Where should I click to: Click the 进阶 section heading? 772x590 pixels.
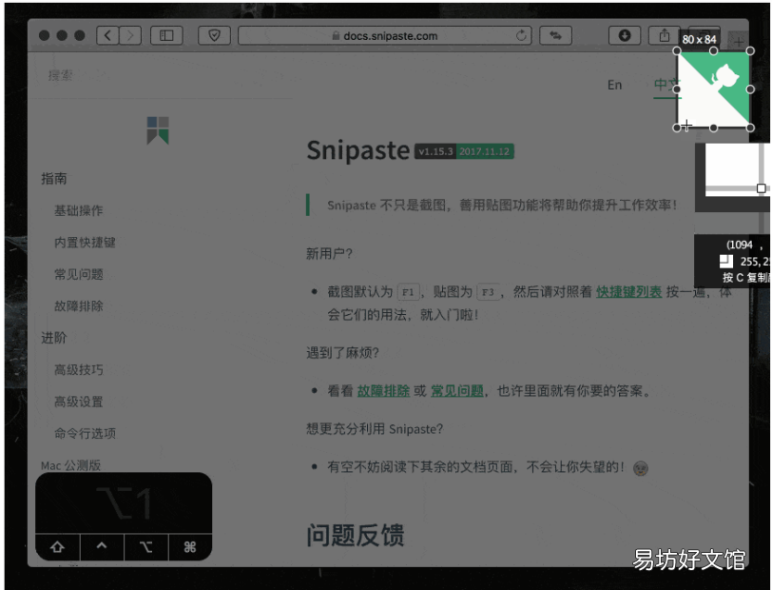pos(53,338)
